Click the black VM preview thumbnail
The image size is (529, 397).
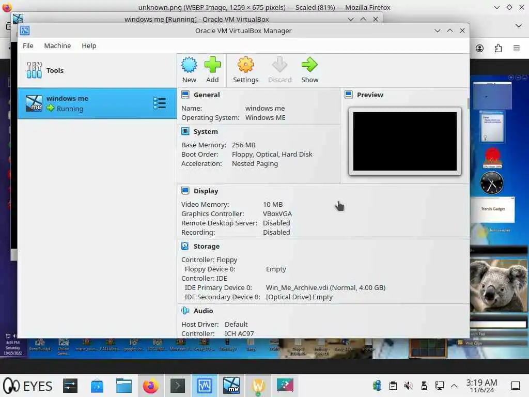(x=404, y=142)
